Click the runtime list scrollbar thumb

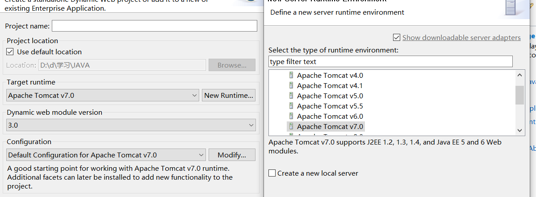pyautogui.click(x=519, y=95)
